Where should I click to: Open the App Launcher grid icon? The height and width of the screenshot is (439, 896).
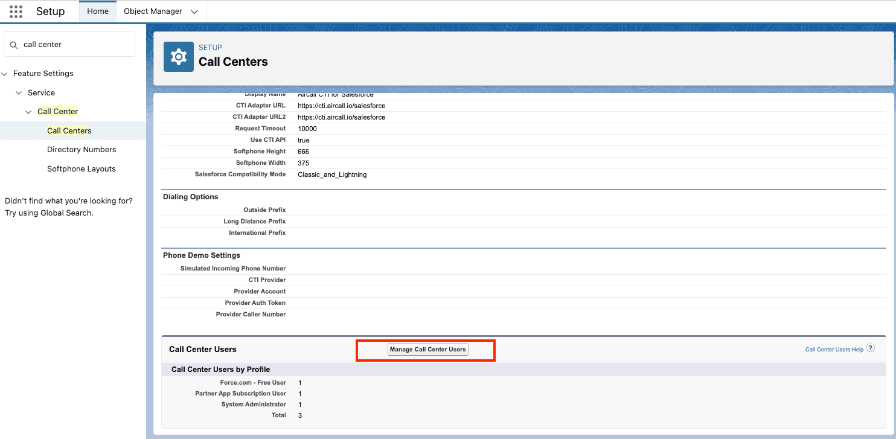pos(16,11)
